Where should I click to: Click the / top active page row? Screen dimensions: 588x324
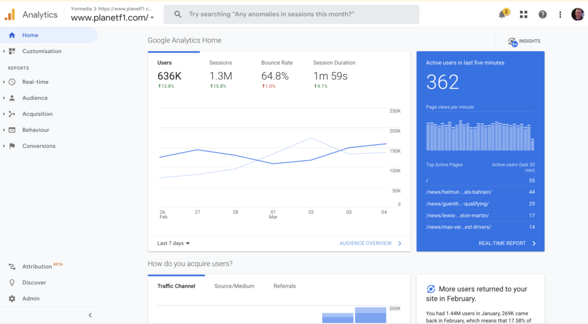[481, 180]
